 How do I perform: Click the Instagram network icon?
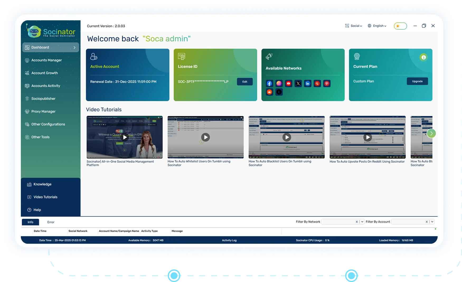[x=279, y=84]
